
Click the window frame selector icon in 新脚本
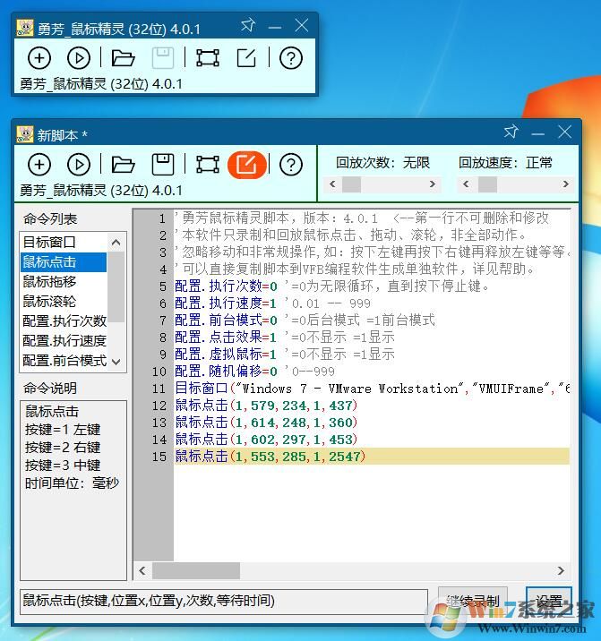click(x=208, y=165)
